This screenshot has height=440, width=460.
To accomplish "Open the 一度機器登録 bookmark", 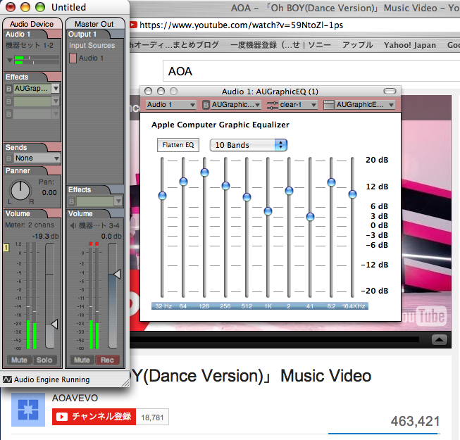I will coord(280,45).
